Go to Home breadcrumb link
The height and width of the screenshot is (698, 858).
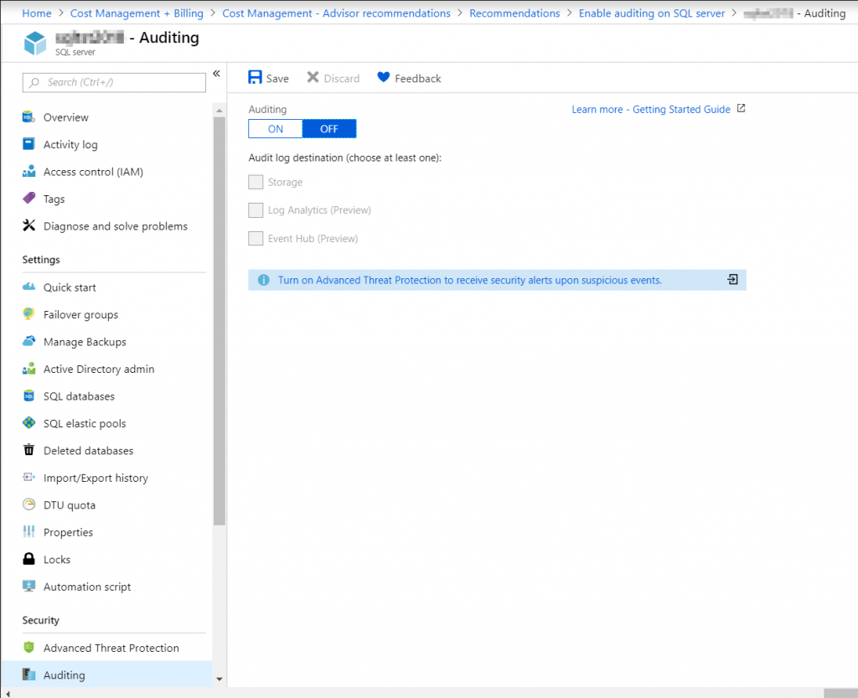tap(37, 13)
